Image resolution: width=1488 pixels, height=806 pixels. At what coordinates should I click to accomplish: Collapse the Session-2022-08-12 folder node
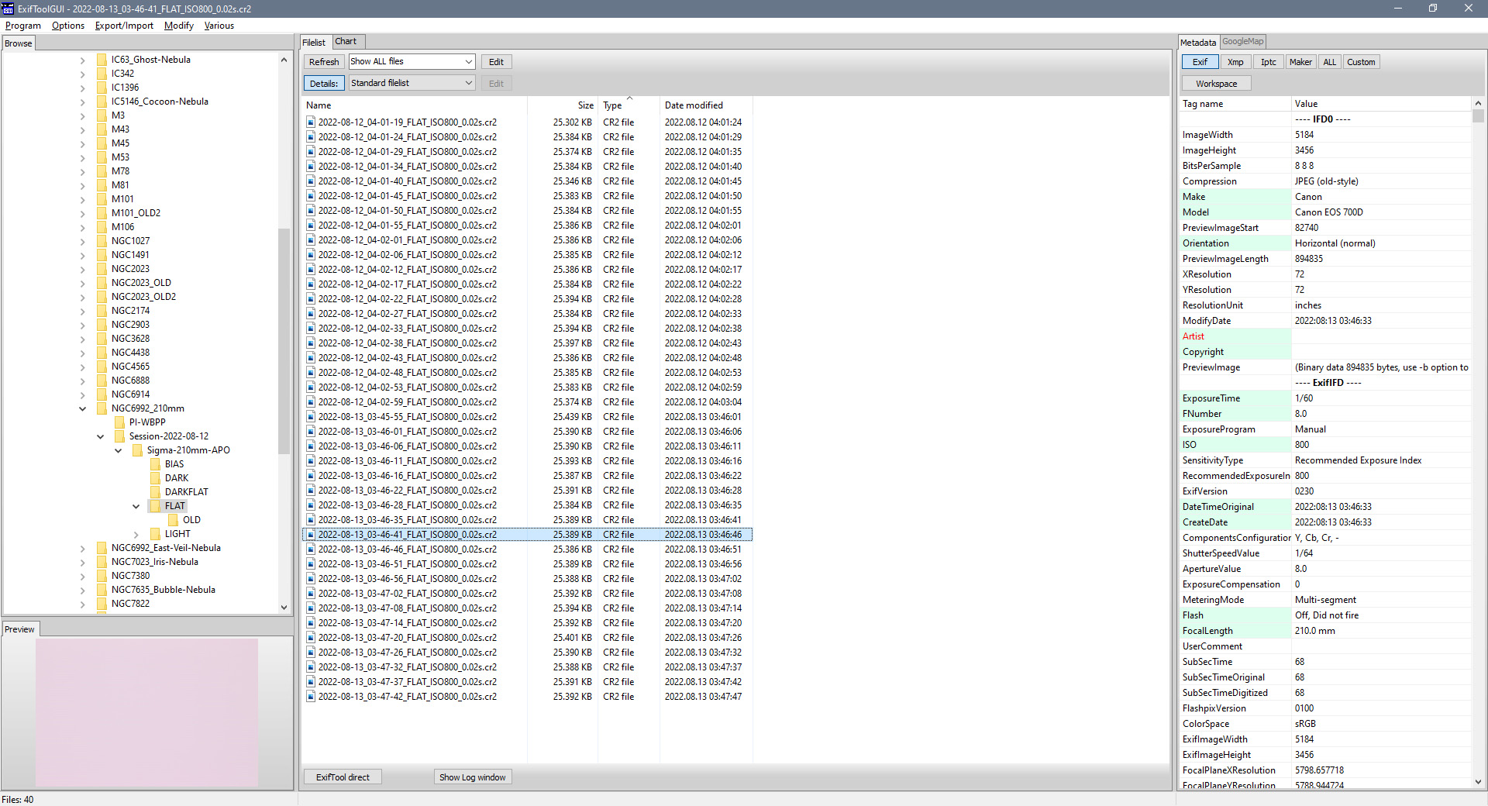(x=101, y=436)
